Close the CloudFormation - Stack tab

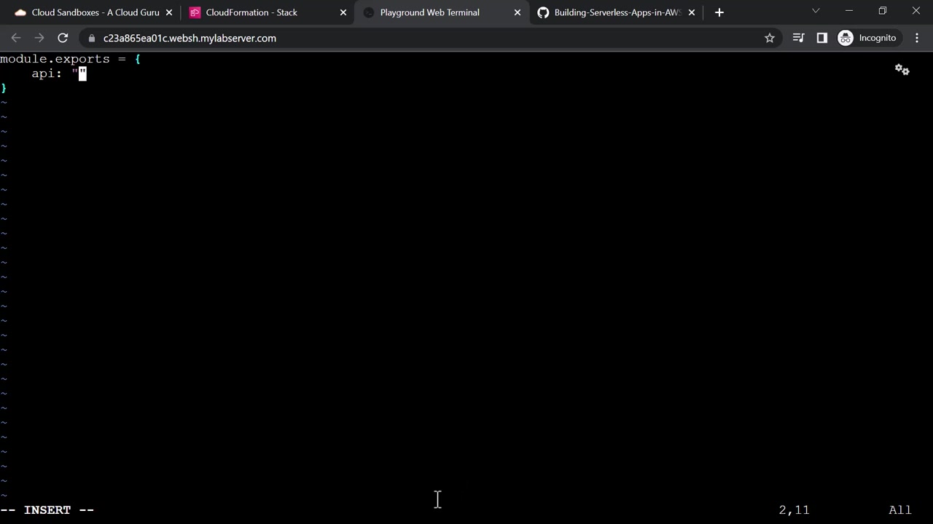[x=343, y=12]
